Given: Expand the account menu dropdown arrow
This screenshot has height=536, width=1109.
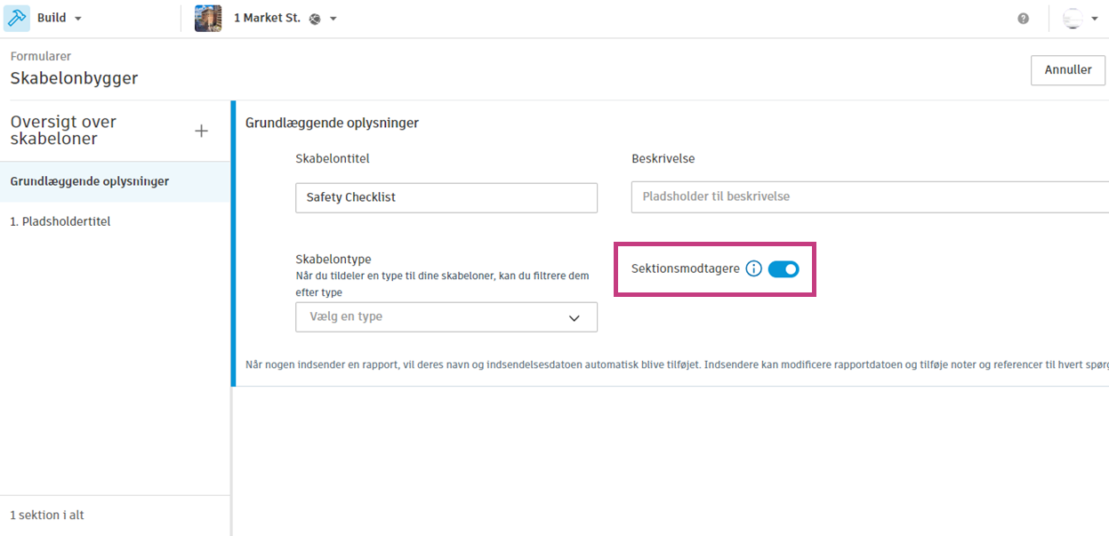Looking at the screenshot, I should pyautogui.click(x=1095, y=18).
